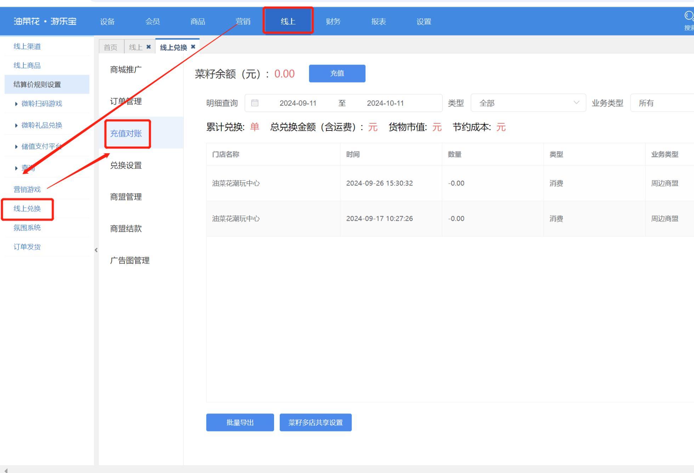Open the 线上 top menu
Image resolution: width=694 pixels, height=473 pixels.
288,22
